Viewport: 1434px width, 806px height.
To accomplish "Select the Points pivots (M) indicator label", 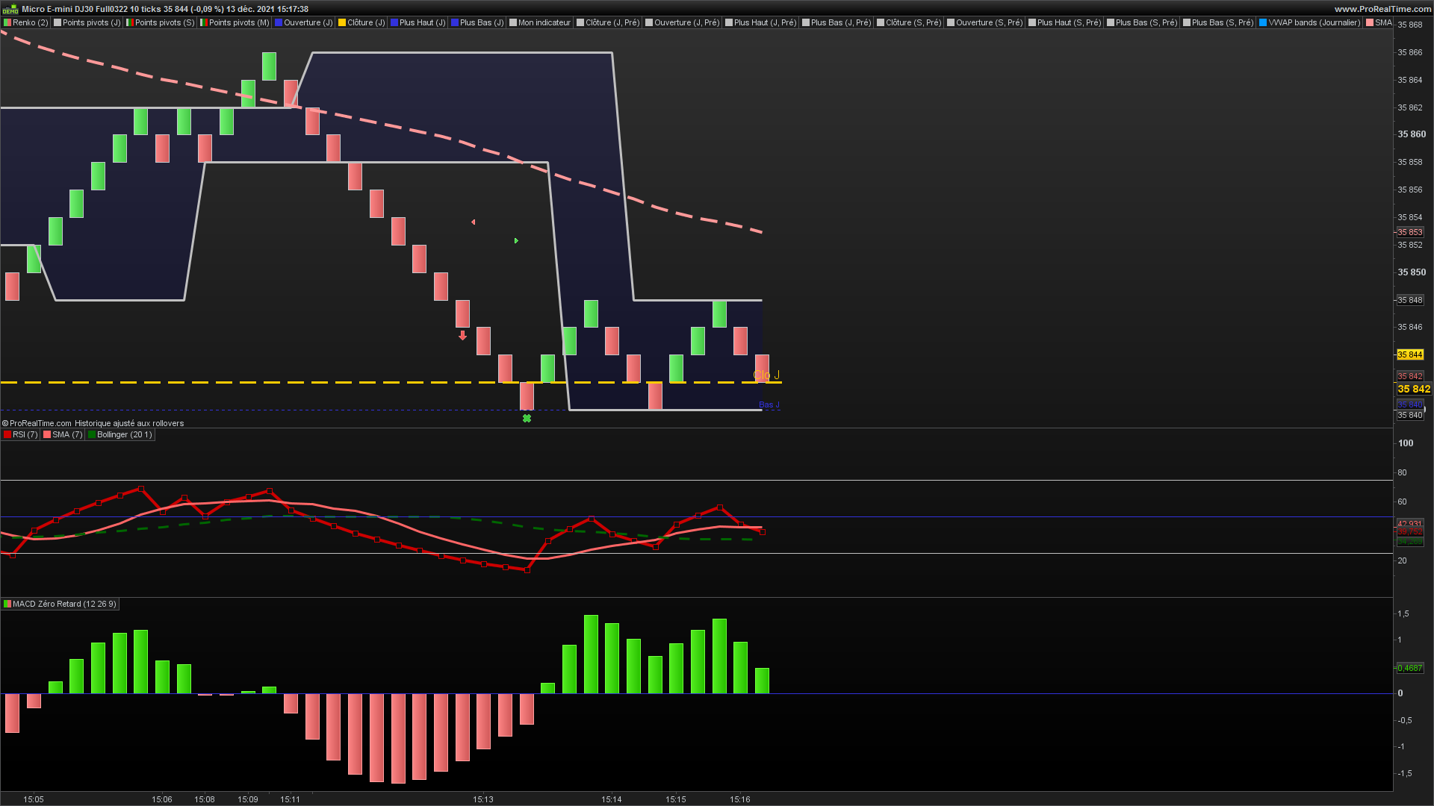I will coord(238,22).
